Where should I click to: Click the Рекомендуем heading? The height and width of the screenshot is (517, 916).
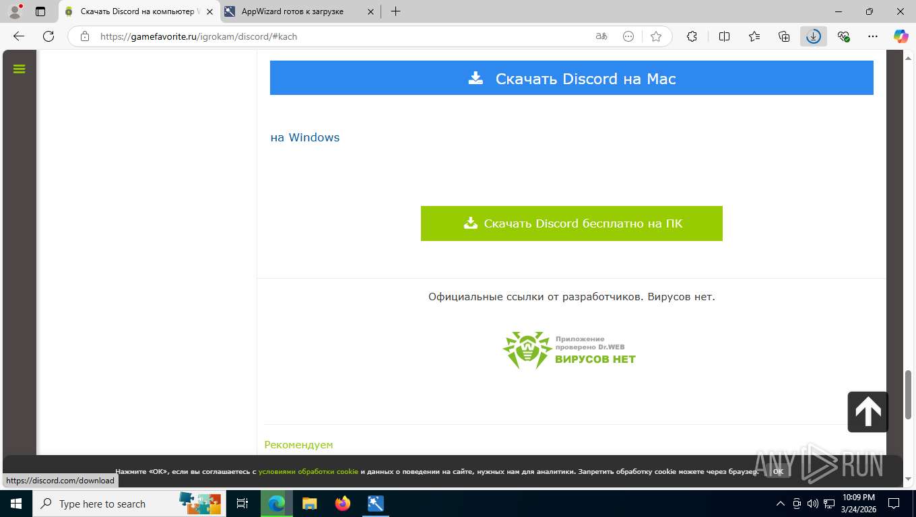click(299, 445)
